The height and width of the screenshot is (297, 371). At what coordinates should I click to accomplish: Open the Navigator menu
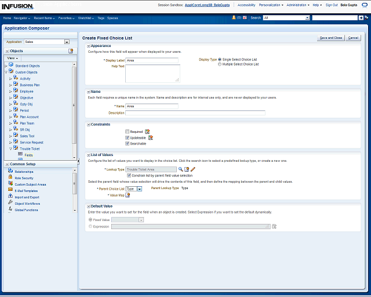[22, 18]
